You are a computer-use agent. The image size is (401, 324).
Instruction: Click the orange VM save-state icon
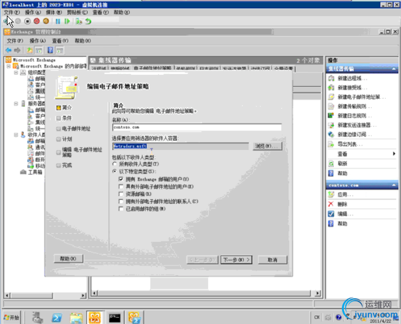[x=46, y=21]
